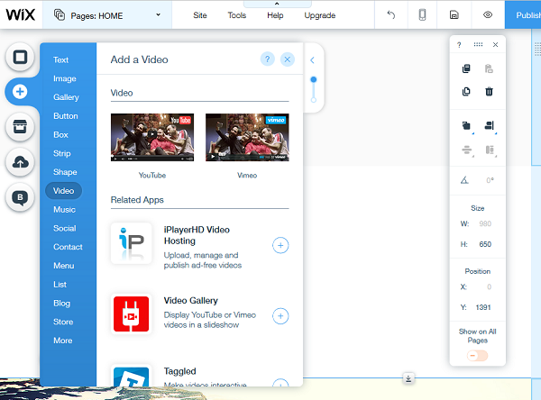Collapse the top bar with up chevron
This screenshot has width=541, height=400.
(x=277, y=4)
